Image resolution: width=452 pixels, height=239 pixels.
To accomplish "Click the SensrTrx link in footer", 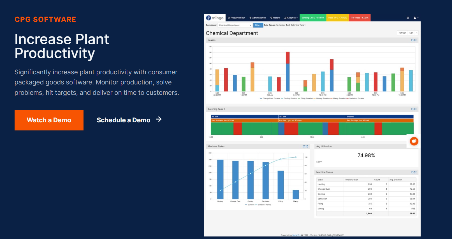I will point(296,235).
